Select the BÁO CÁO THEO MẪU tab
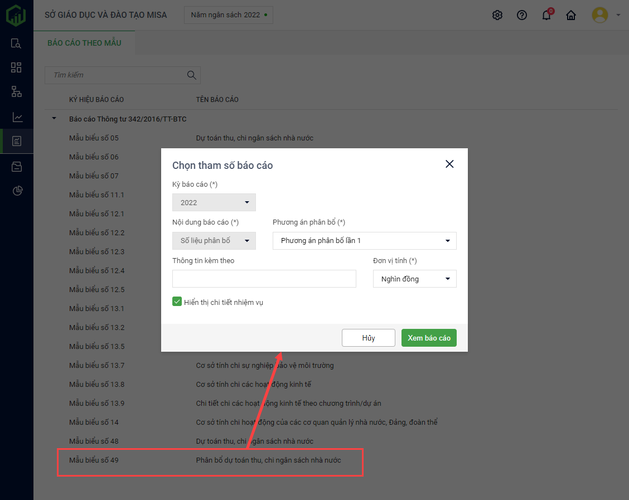This screenshot has width=629, height=500. click(x=84, y=43)
